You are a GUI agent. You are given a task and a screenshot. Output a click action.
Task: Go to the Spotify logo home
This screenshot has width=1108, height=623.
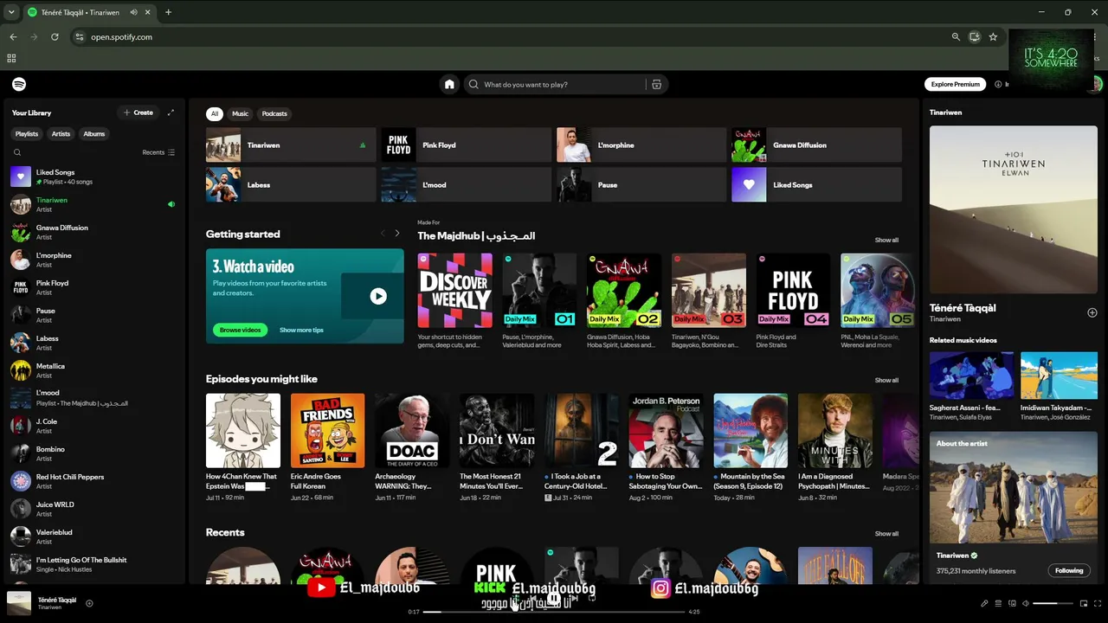[x=19, y=84]
